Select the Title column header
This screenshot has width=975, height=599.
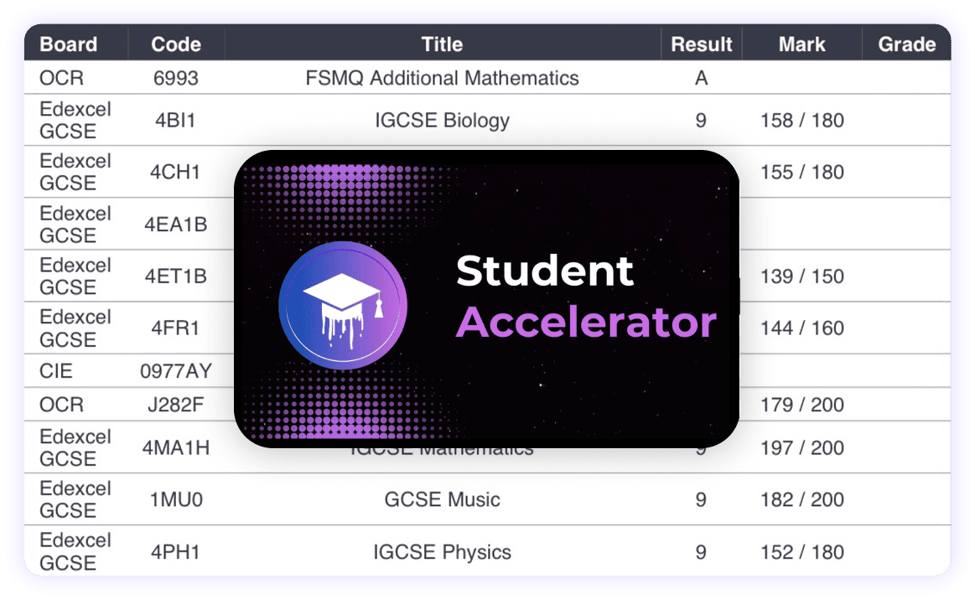(x=442, y=44)
